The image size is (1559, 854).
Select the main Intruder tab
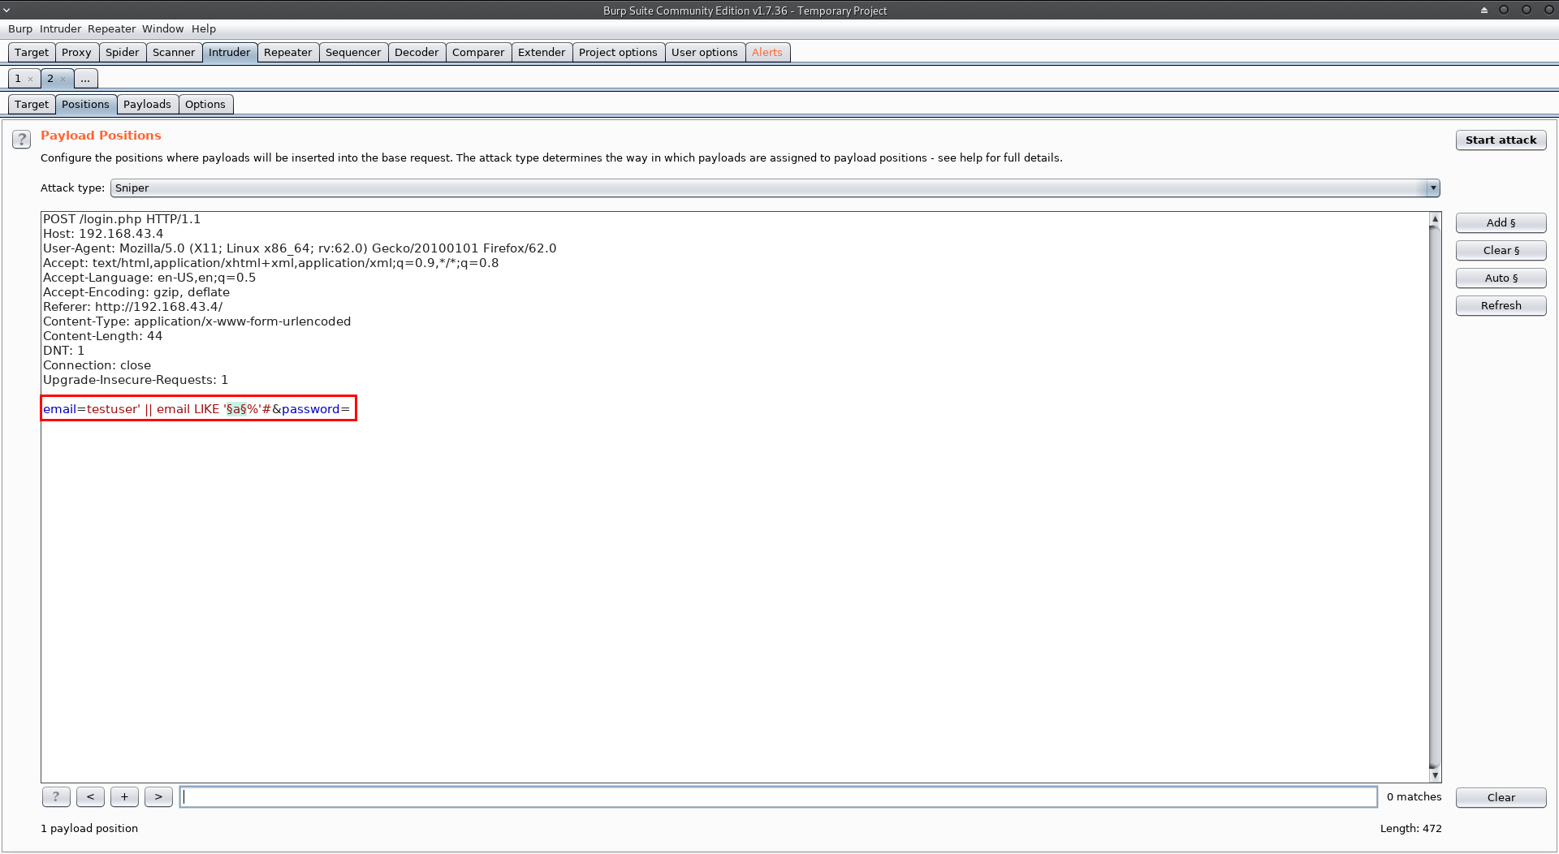click(230, 53)
